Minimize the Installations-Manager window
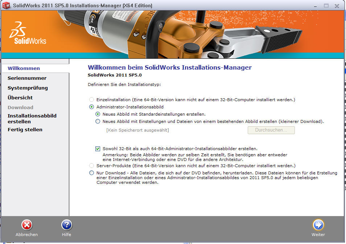This screenshot has width=346, height=244. tap(316, 6)
